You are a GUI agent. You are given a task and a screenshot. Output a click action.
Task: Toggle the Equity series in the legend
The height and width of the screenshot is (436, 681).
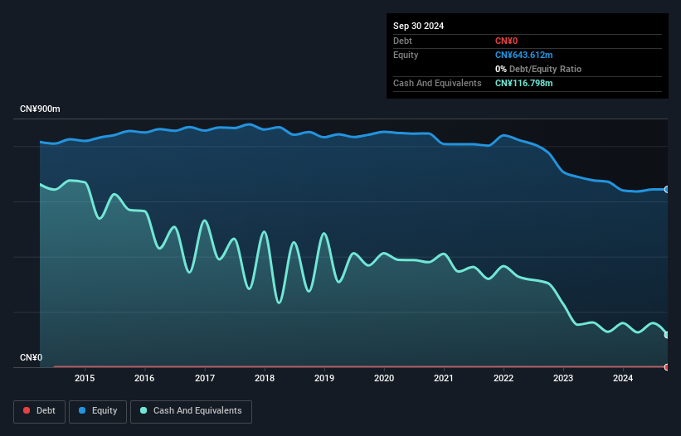click(x=98, y=411)
